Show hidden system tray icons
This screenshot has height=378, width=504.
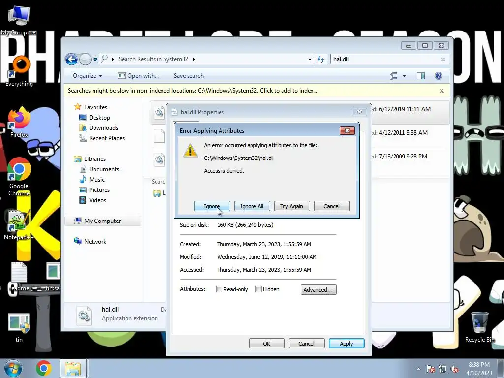coord(418,369)
